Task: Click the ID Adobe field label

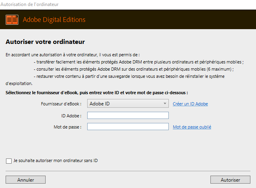Action: tap(71, 116)
